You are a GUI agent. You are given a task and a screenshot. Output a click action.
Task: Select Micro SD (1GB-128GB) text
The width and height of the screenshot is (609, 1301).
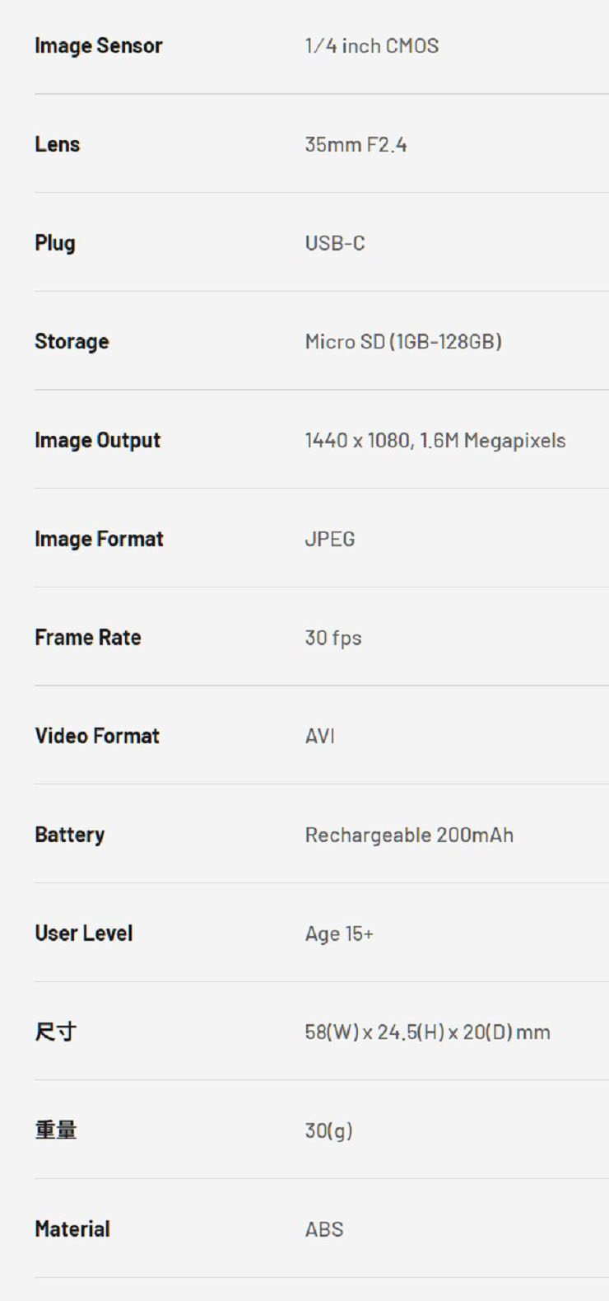(403, 341)
